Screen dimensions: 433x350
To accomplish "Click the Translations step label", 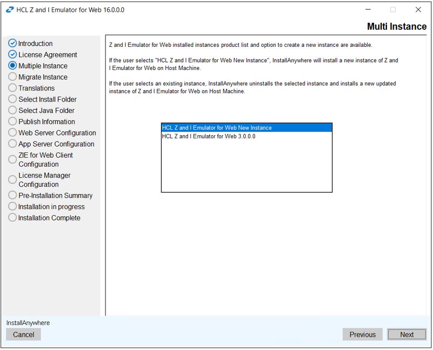I will 36,88.
